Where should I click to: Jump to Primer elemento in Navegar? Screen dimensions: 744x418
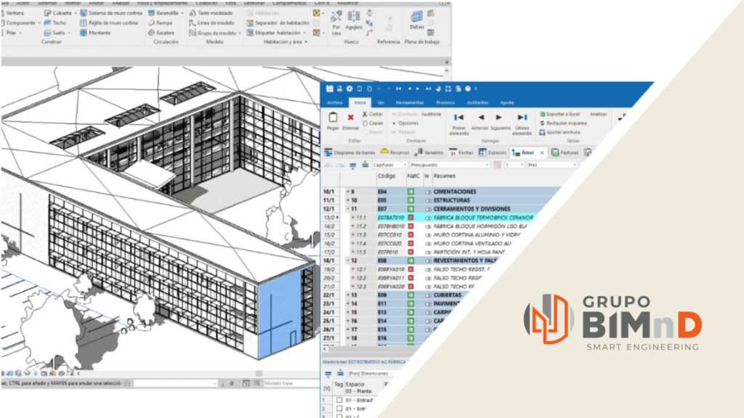click(x=458, y=118)
